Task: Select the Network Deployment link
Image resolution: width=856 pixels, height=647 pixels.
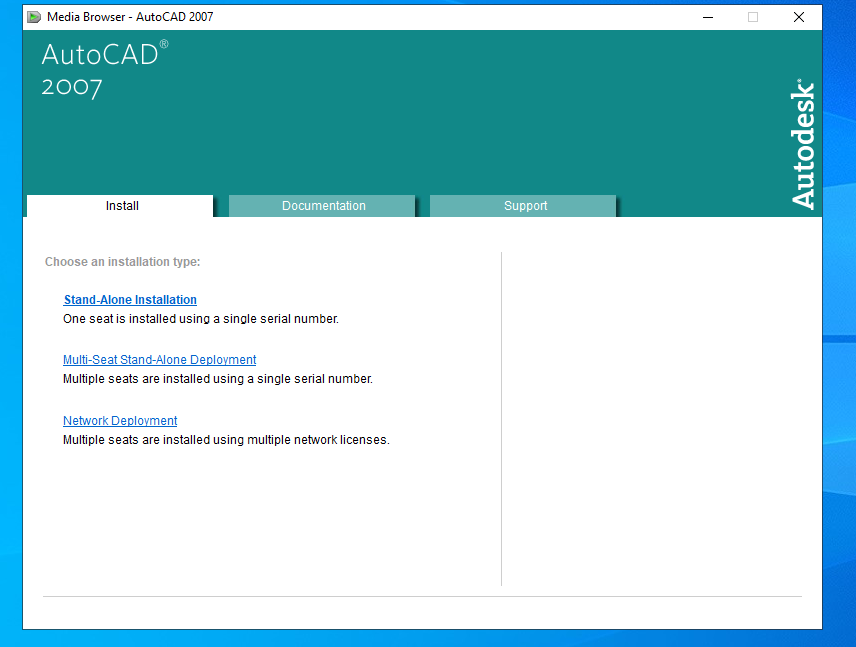Action: [x=120, y=421]
